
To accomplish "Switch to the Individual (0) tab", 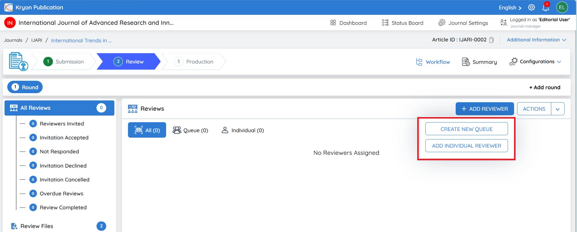I will click(x=243, y=130).
